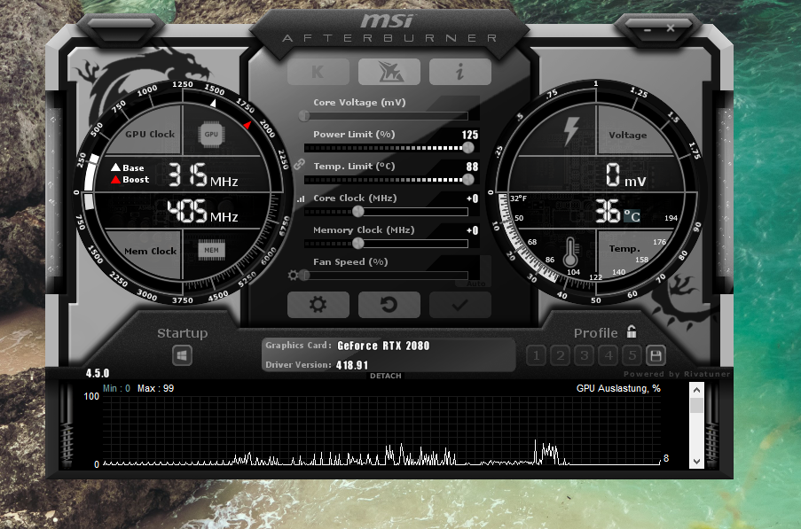Toggle the Windows startup icon
Image resolution: width=801 pixels, height=529 pixels.
[x=183, y=355]
